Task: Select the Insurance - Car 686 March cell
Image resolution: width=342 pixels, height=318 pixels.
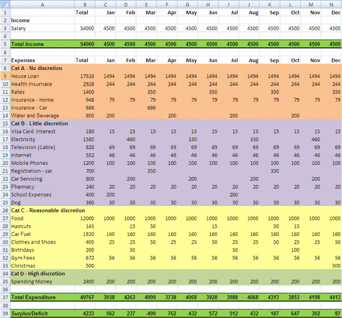Action: click(x=146, y=108)
